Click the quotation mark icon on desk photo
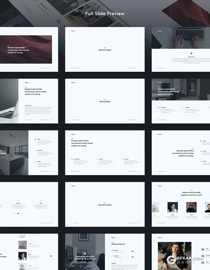The height and width of the screenshot is (270, 210). tap(85, 253)
